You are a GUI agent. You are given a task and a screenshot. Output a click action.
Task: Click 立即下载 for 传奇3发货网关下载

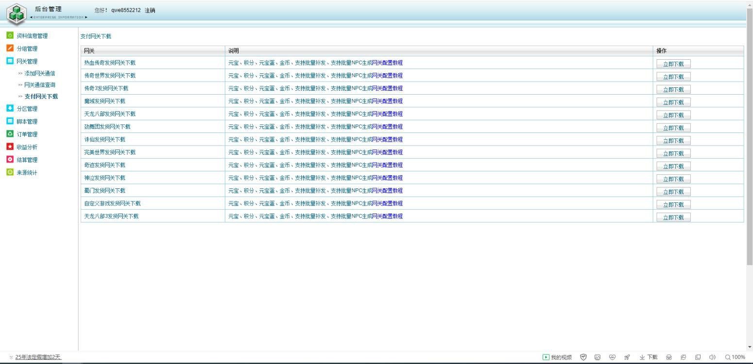pos(673,89)
